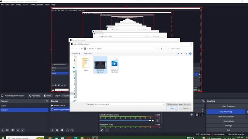The width and height of the screenshot is (248, 139).
Task: Click Videos in dialog breadcrumb path
Action: 99,49
